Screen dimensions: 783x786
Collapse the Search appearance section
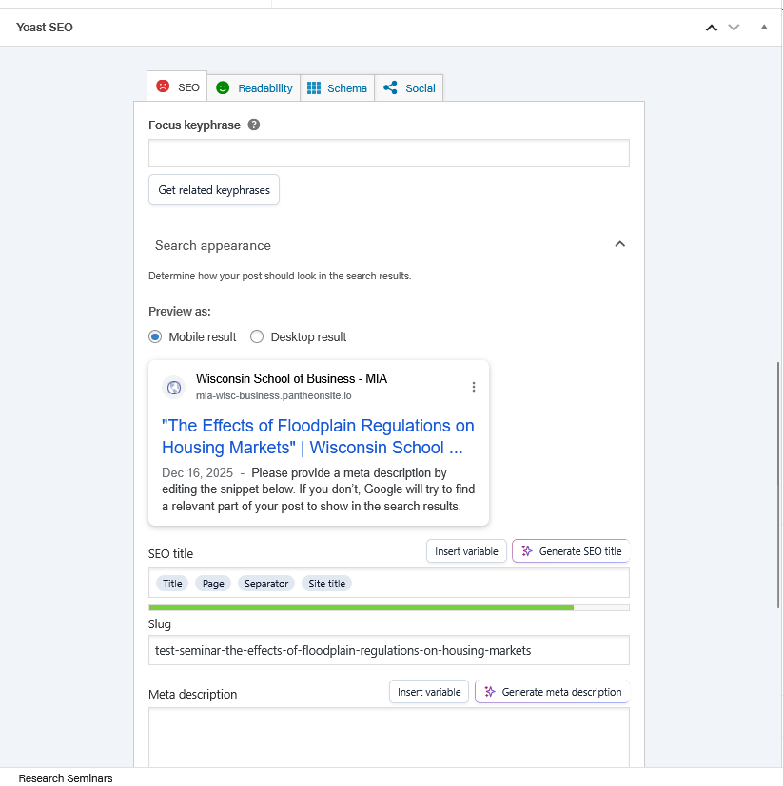tap(619, 245)
